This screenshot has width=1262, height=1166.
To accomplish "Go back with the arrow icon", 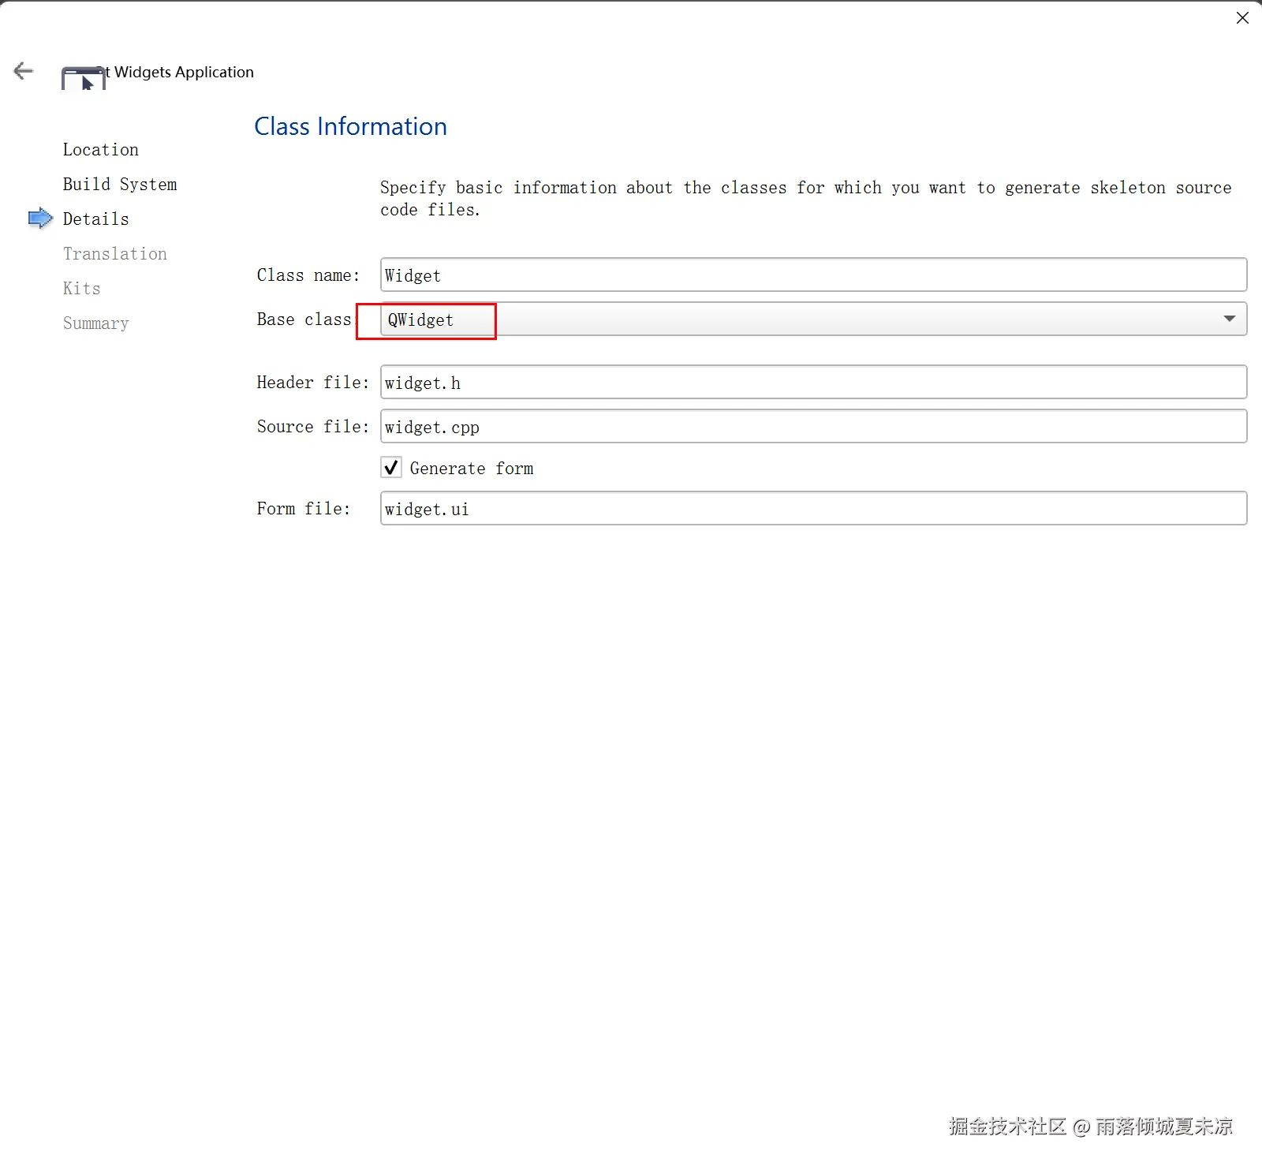I will pyautogui.click(x=24, y=71).
